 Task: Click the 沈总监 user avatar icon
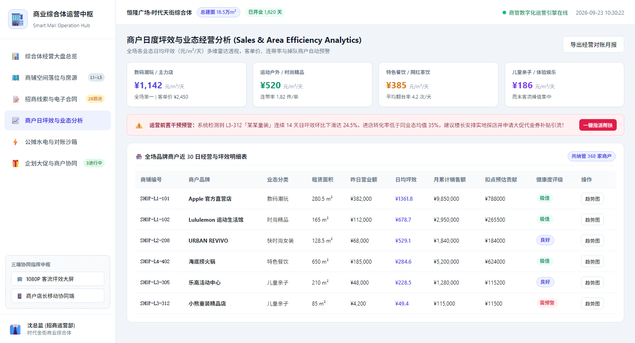15,329
